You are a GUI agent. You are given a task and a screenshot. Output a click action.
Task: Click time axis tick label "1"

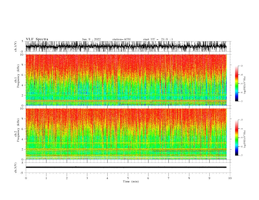coord(46,178)
